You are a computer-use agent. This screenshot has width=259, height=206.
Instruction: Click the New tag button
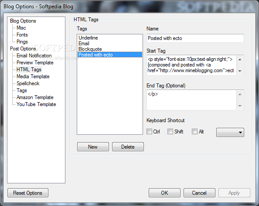(x=93, y=147)
